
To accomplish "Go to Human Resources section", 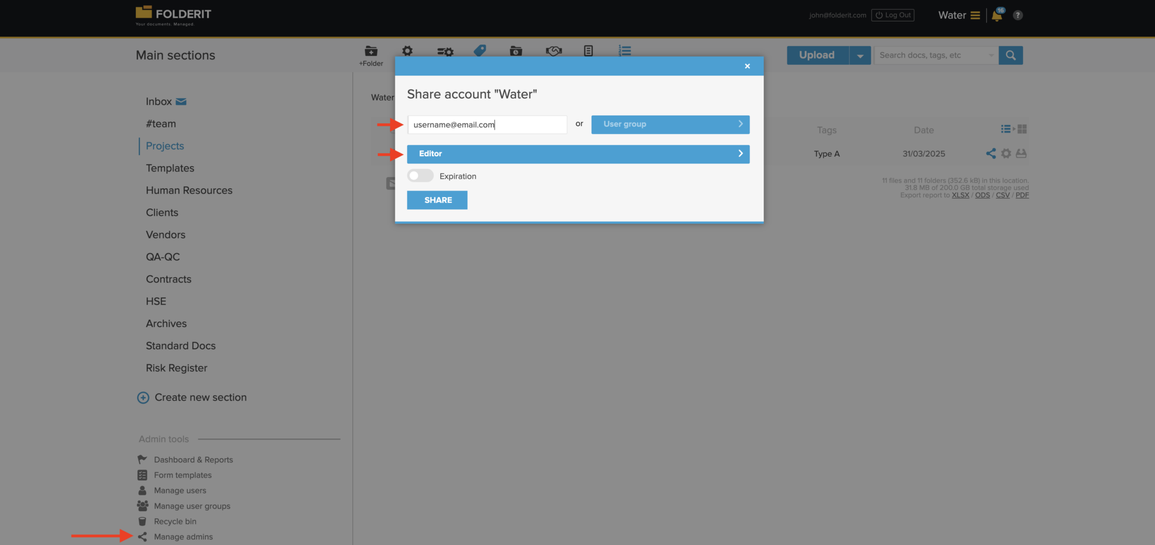I will pos(189,190).
